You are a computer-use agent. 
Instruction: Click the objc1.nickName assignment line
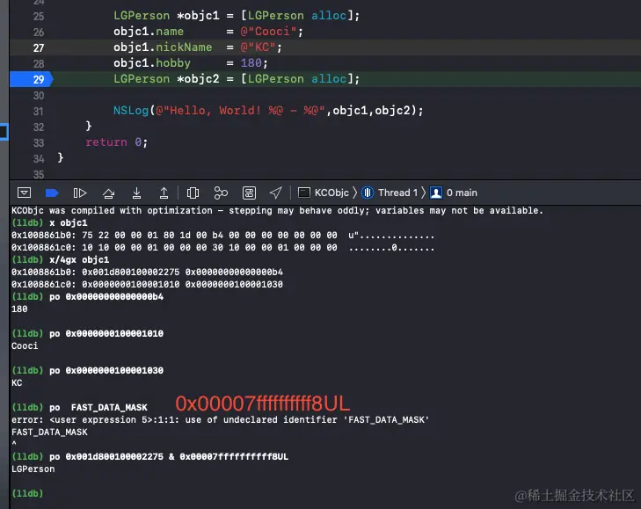(x=198, y=47)
